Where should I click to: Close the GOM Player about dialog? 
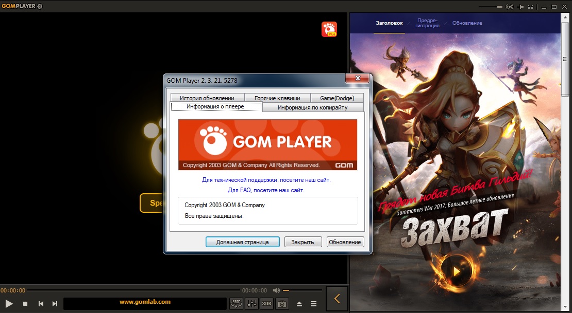click(358, 78)
